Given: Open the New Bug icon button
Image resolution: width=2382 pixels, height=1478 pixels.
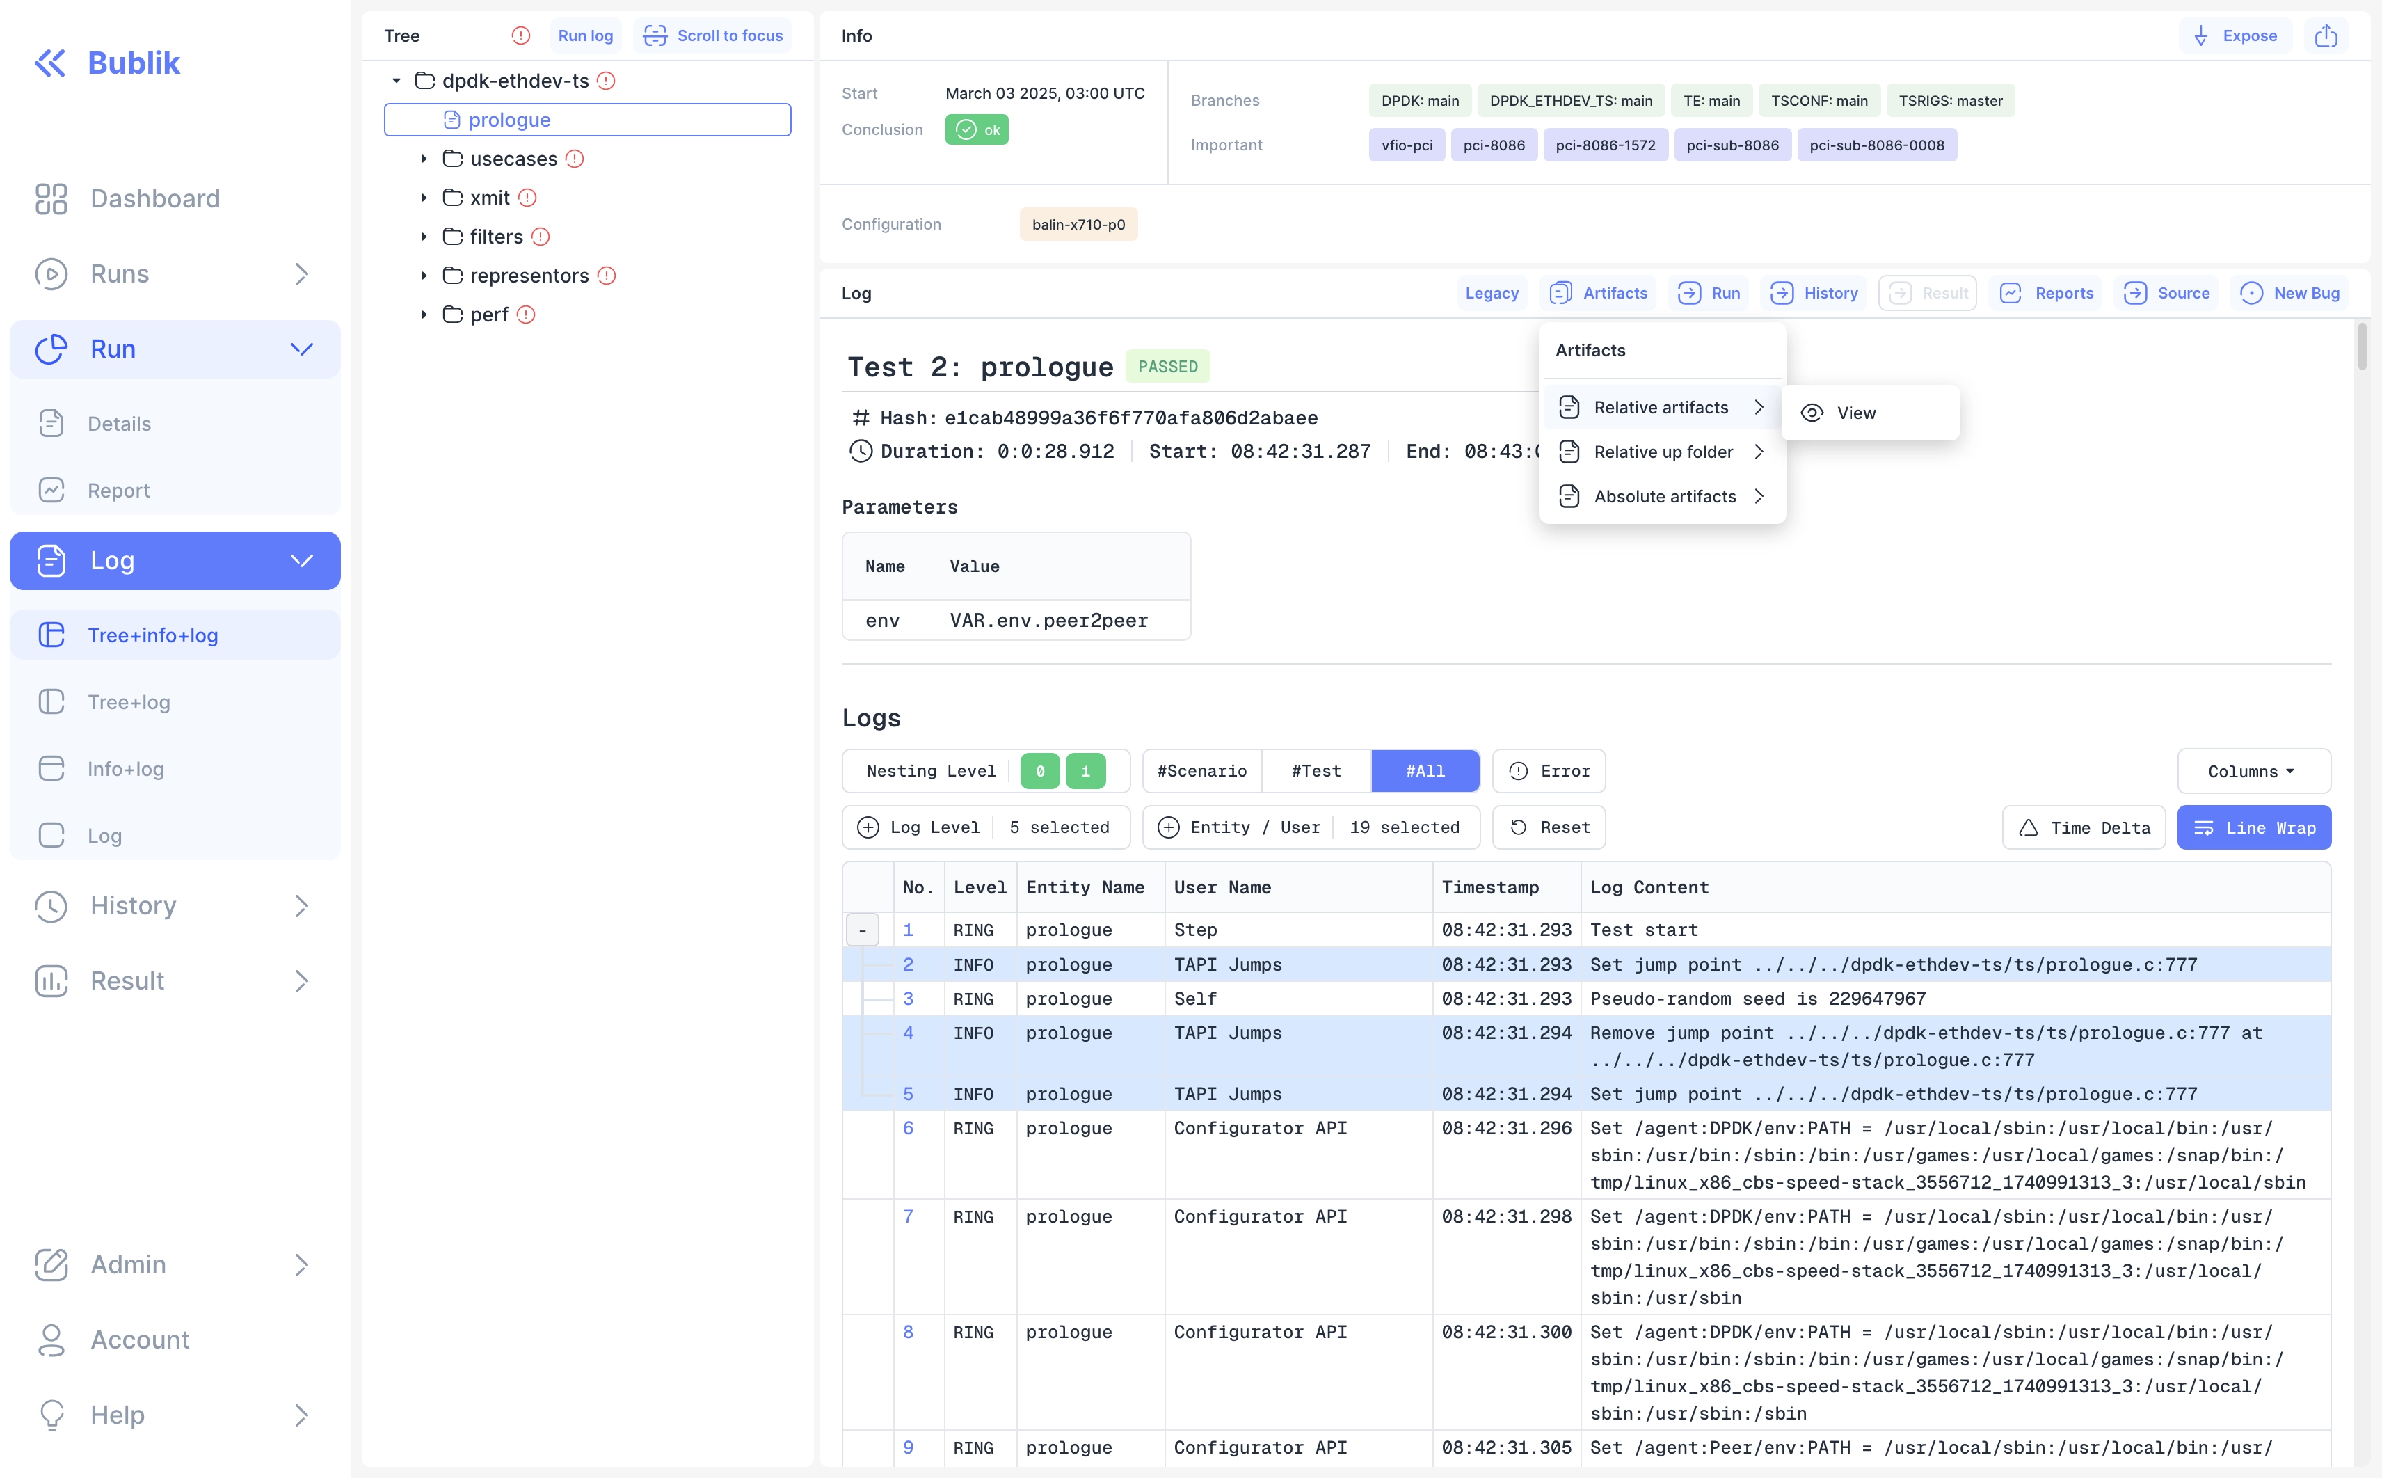Looking at the screenshot, I should tap(2289, 293).
